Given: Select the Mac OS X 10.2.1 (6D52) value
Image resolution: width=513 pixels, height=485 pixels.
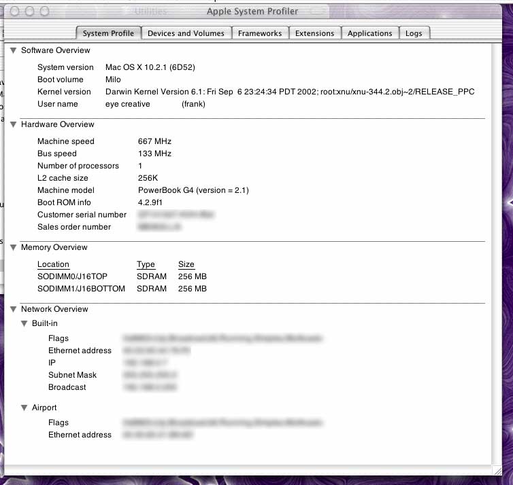Looking at the screenshot, I should pos(150,67).
